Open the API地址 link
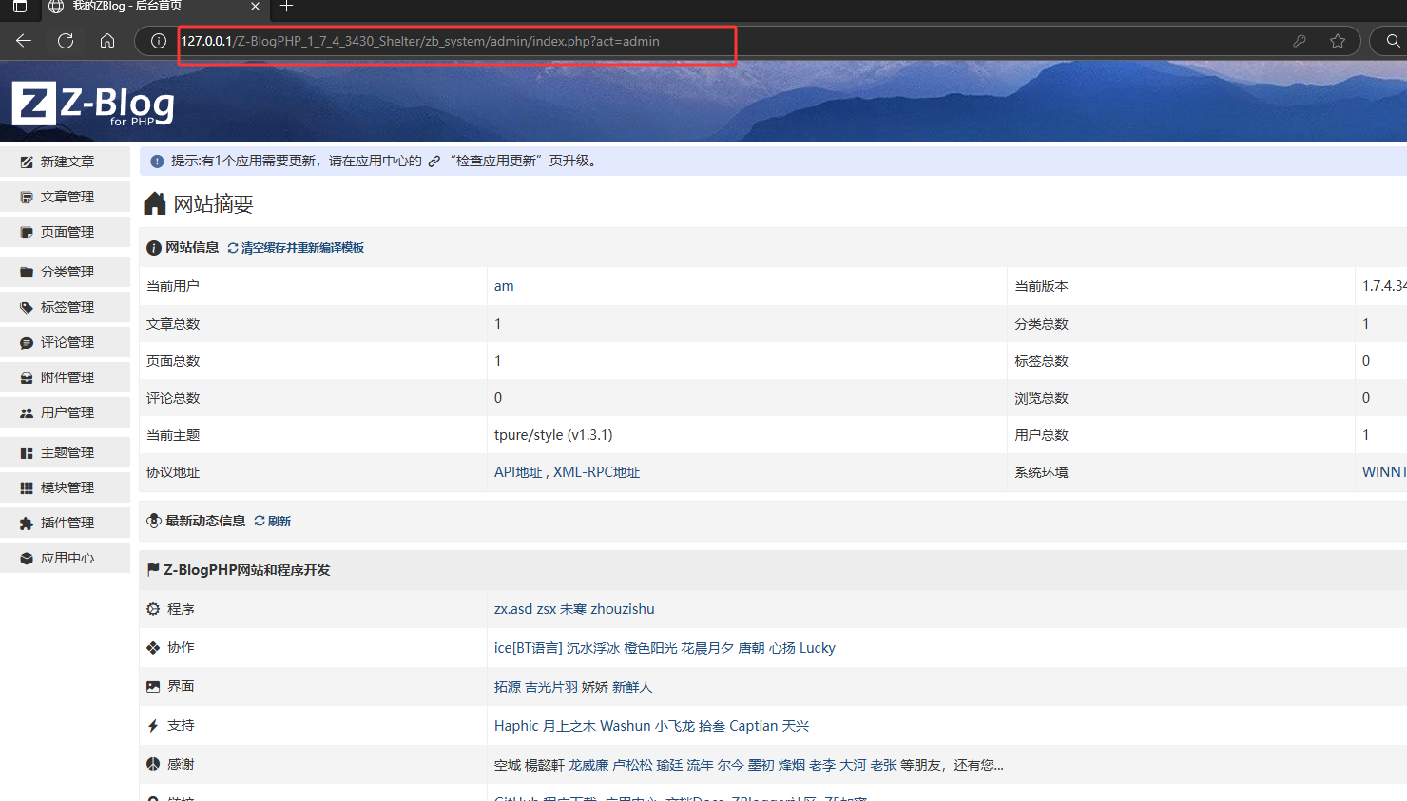 518,472
